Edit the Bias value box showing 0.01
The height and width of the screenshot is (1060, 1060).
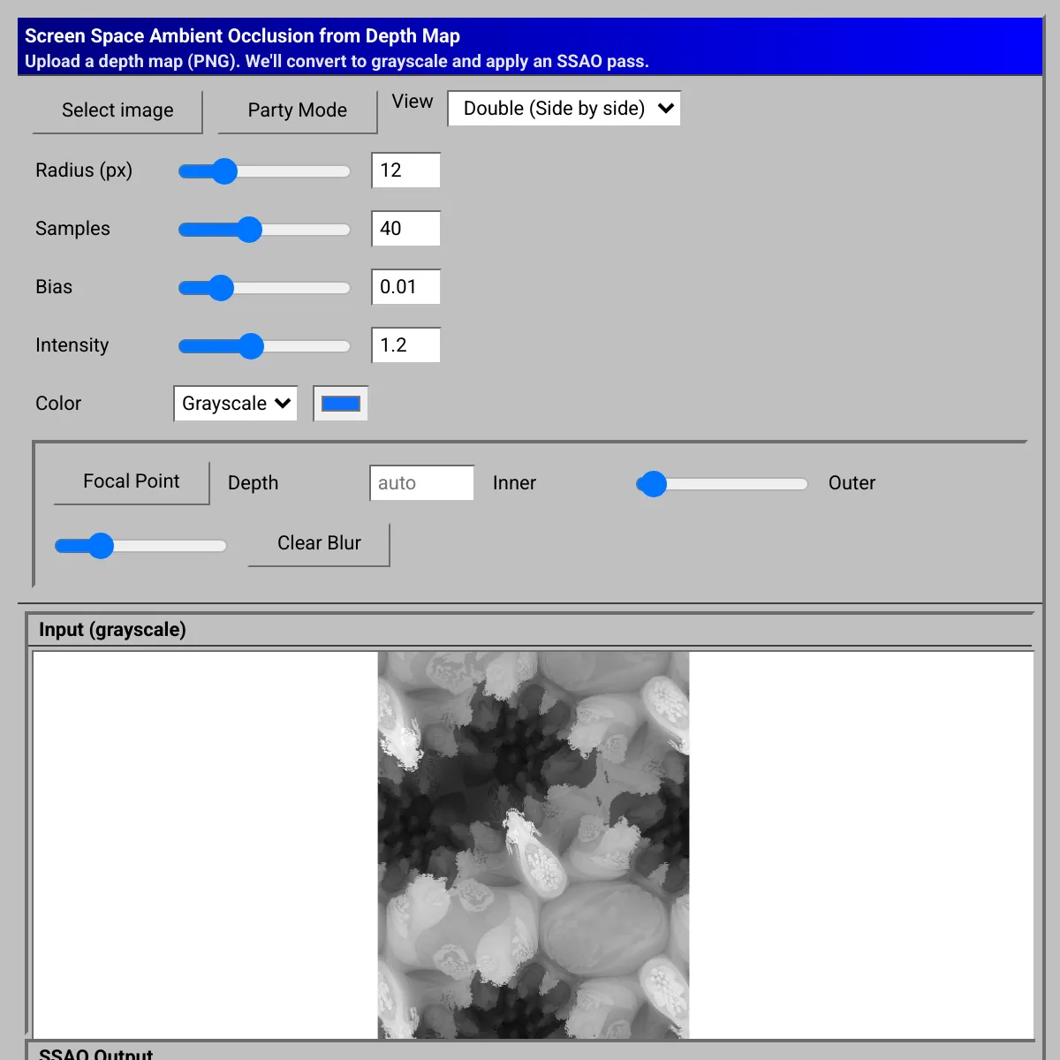coord(405,286)
